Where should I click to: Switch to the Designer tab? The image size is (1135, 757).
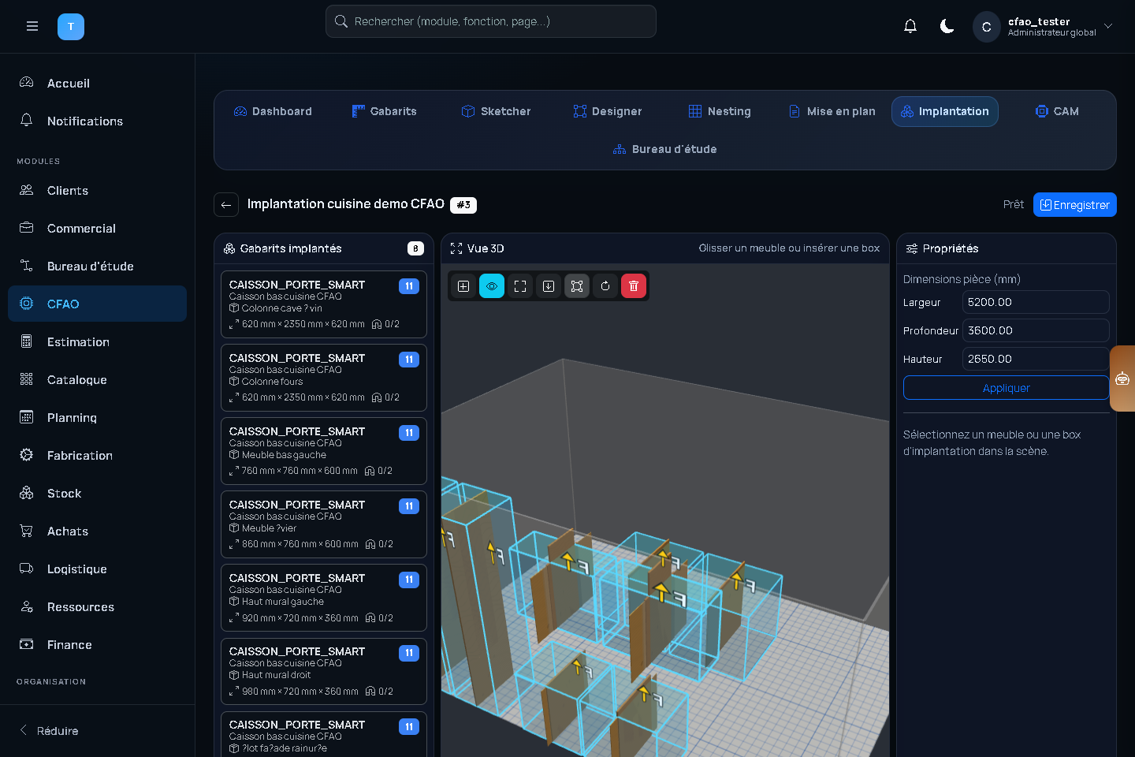pyautogui.click(x=608, y=111)
